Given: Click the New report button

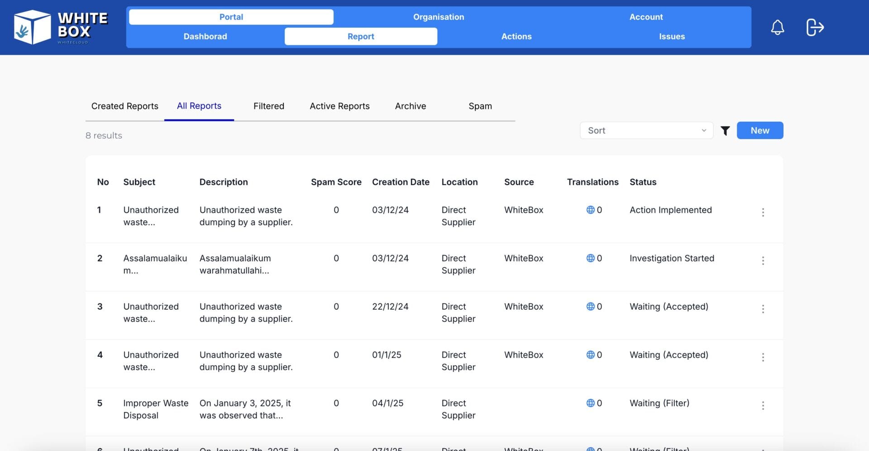Looking at the screenshot, I should (760, 130).
